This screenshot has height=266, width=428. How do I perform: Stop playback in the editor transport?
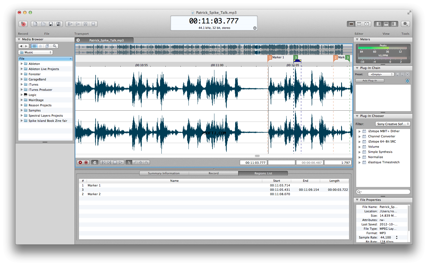[115, 162]
